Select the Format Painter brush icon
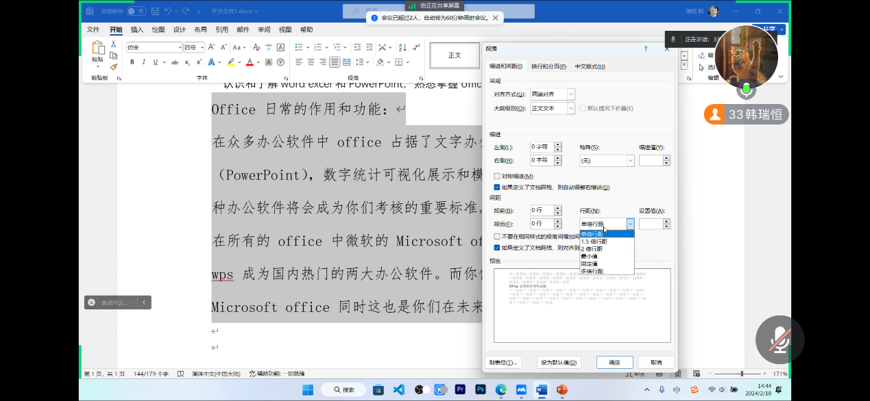This screenshot has height=401, width=870. (114, 67)
